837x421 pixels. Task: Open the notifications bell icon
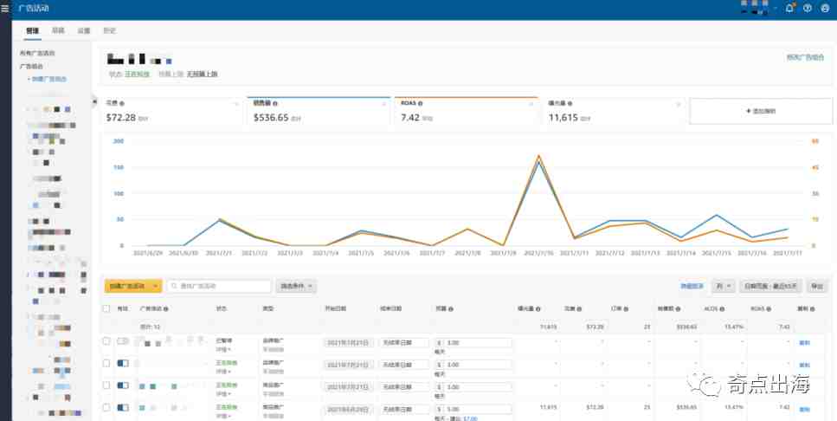789,8
